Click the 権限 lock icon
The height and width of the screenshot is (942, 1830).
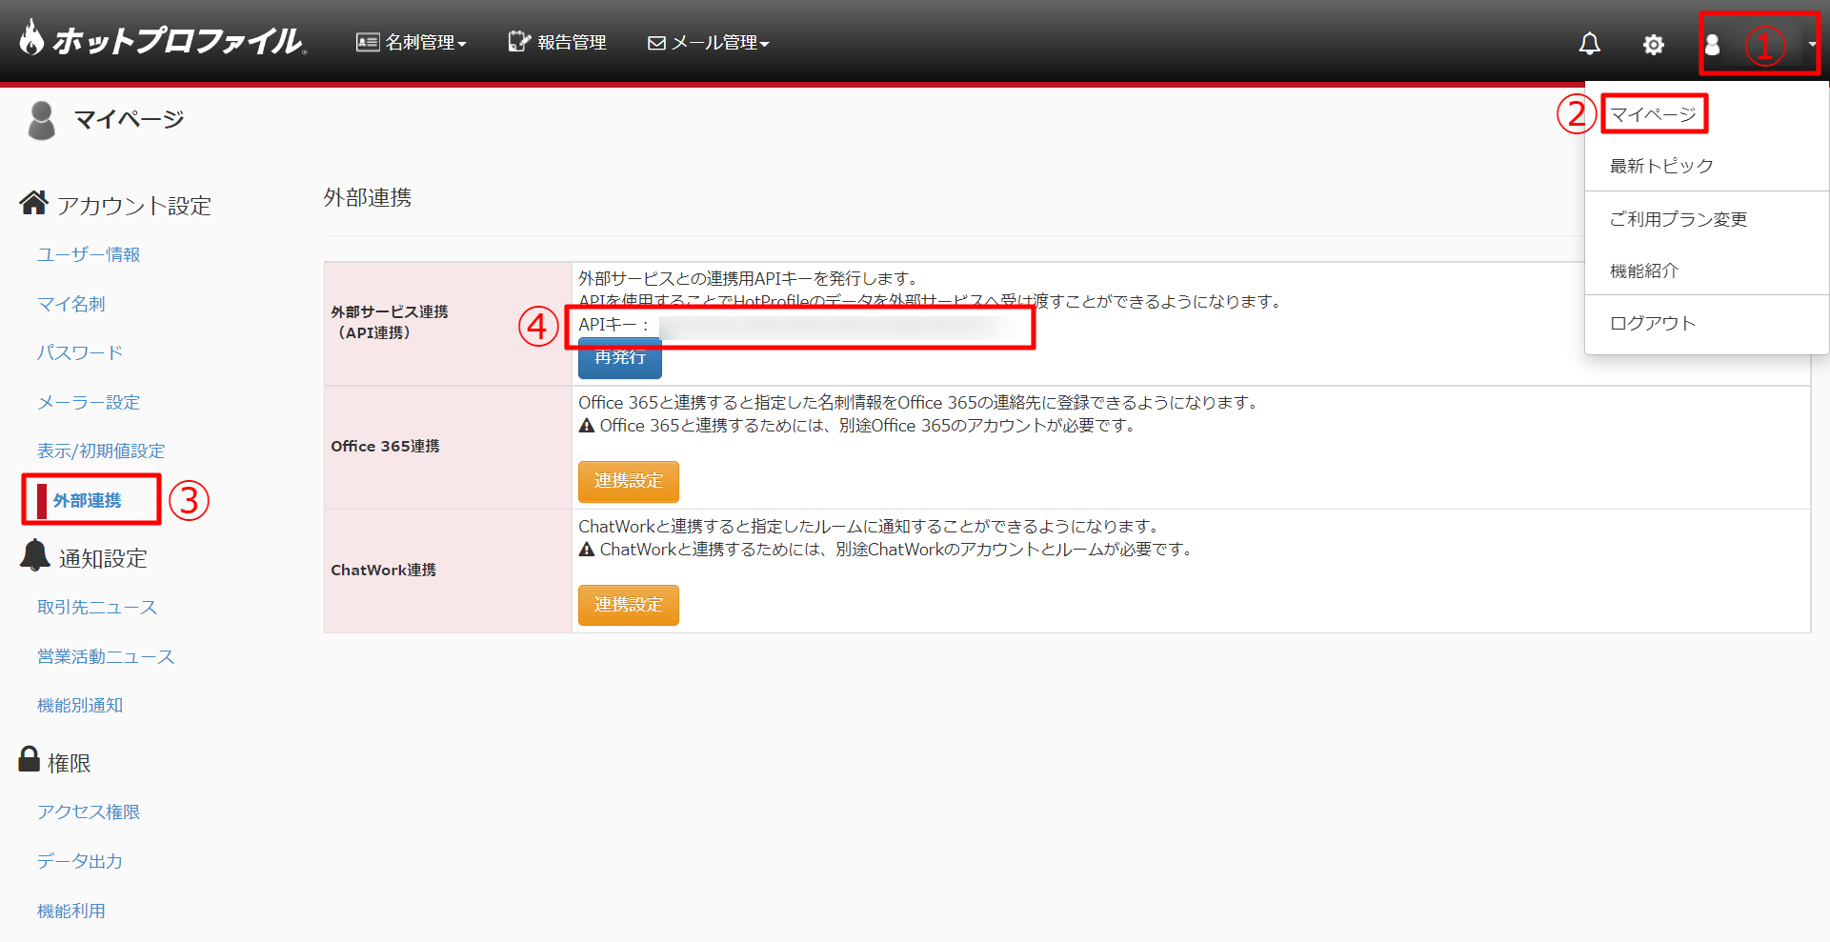point(30,759)
